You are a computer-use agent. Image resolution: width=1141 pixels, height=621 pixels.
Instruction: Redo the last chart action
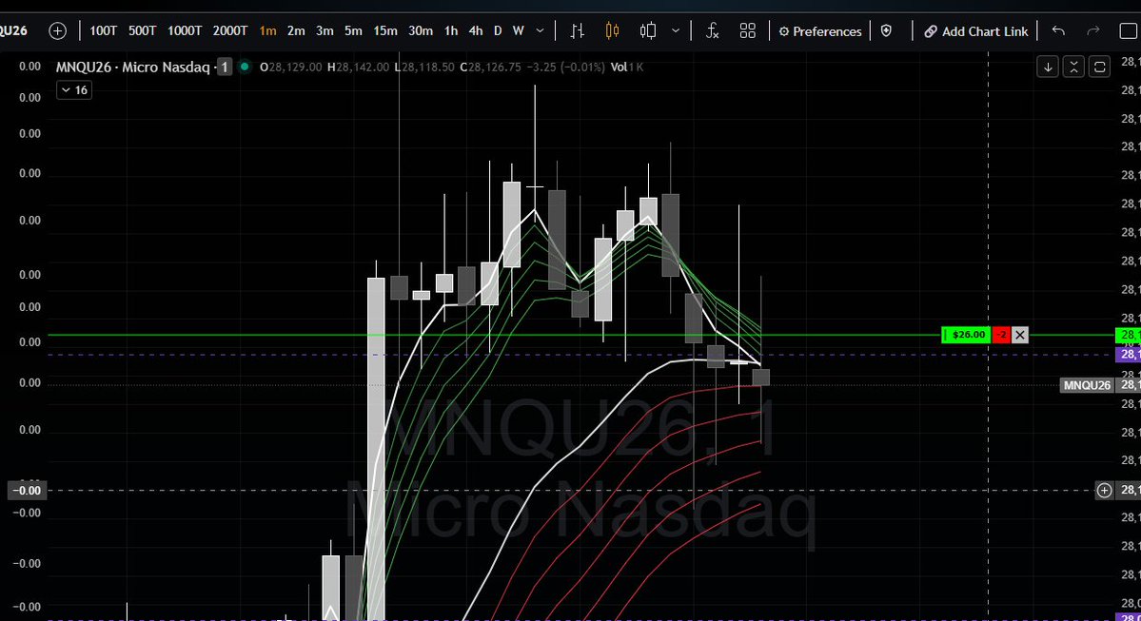pos(1093,30)
